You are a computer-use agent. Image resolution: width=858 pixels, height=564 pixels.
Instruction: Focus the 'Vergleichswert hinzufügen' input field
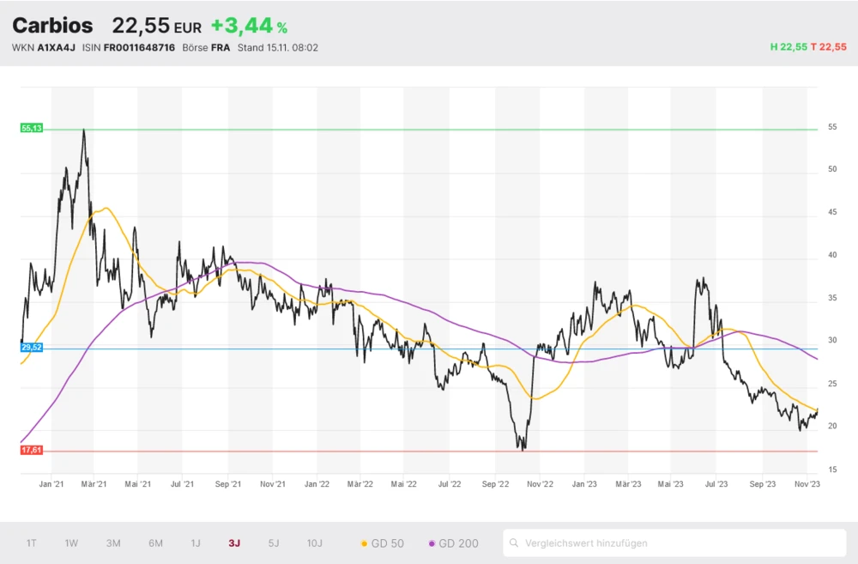point(678,543)
